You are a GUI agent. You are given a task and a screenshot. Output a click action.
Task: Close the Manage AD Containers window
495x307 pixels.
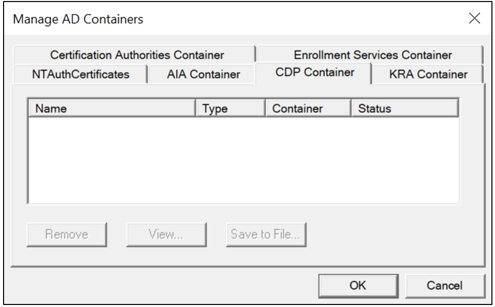coord(475,18)
